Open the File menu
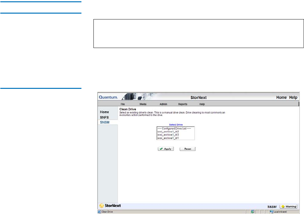Image resolution: width=304 pixels, height=214 pixels. tap(123, 104)
